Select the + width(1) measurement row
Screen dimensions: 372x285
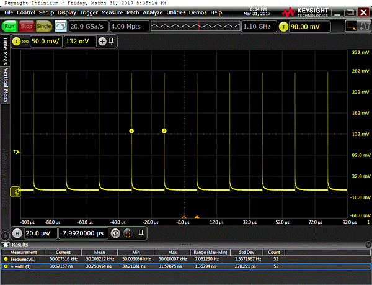pyautogui.click(x=186, y=266)
